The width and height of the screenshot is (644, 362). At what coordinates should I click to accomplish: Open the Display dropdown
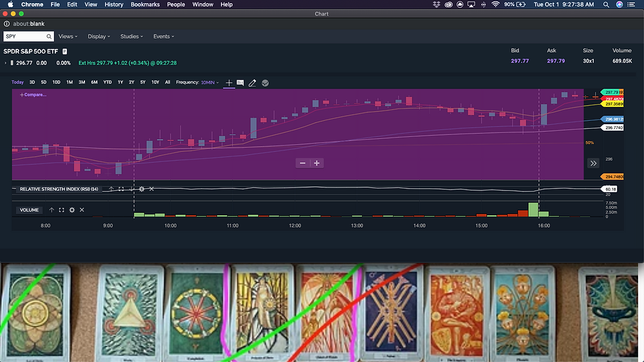tap(99, 37)
